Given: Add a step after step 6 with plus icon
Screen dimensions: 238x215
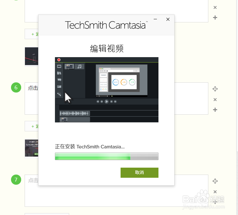Looking at the screenshot, I should coord(215,110).
